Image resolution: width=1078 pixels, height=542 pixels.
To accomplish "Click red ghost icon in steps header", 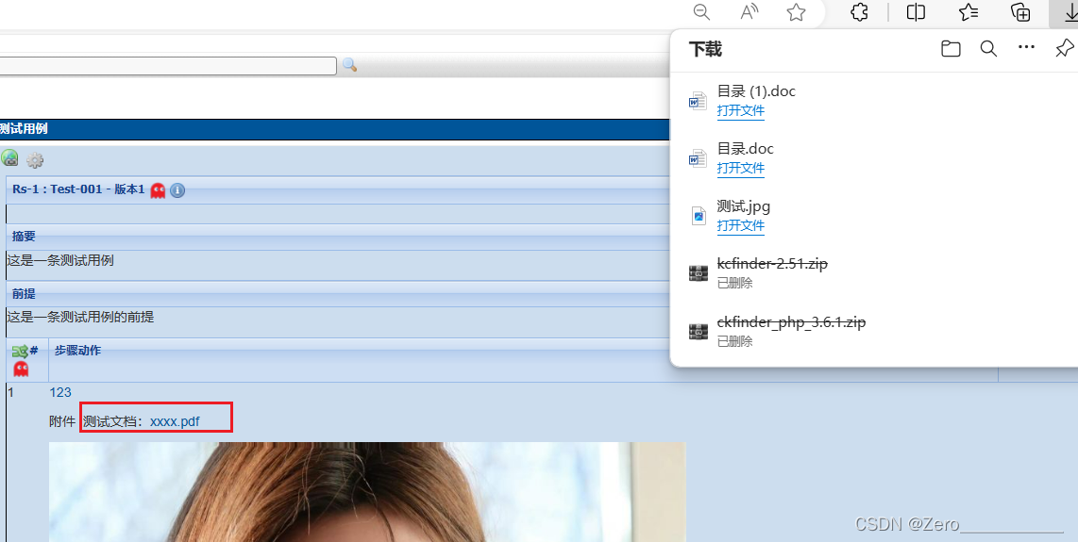I will pyautogui.click(x=21, y=369).
